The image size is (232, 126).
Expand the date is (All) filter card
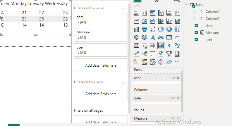click(101, 20)
